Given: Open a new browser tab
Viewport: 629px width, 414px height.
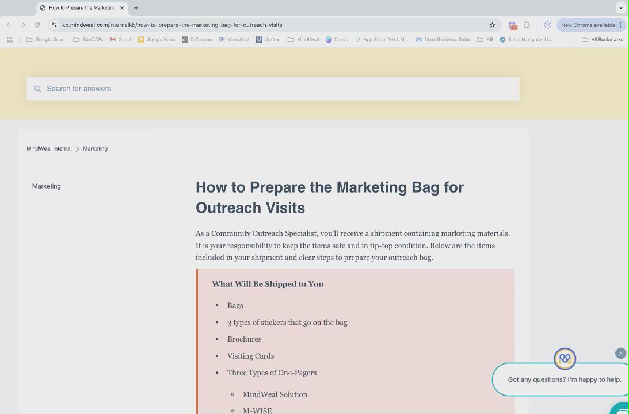Looking at the screenshot, I should (x=136, y=8).
